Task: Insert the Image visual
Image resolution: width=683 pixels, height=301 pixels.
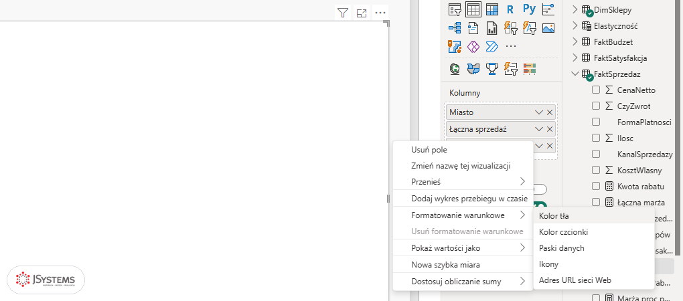Action: tap(548, 28)
